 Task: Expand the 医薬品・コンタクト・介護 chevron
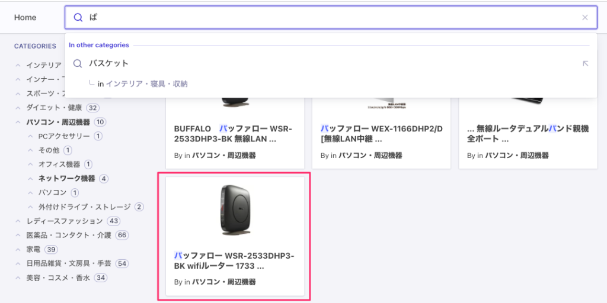[x=18, y=235]
